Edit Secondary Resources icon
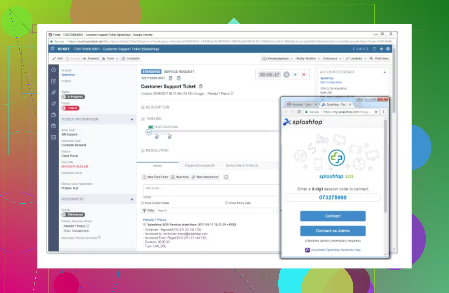449x293 pixels. pos(99,237)
